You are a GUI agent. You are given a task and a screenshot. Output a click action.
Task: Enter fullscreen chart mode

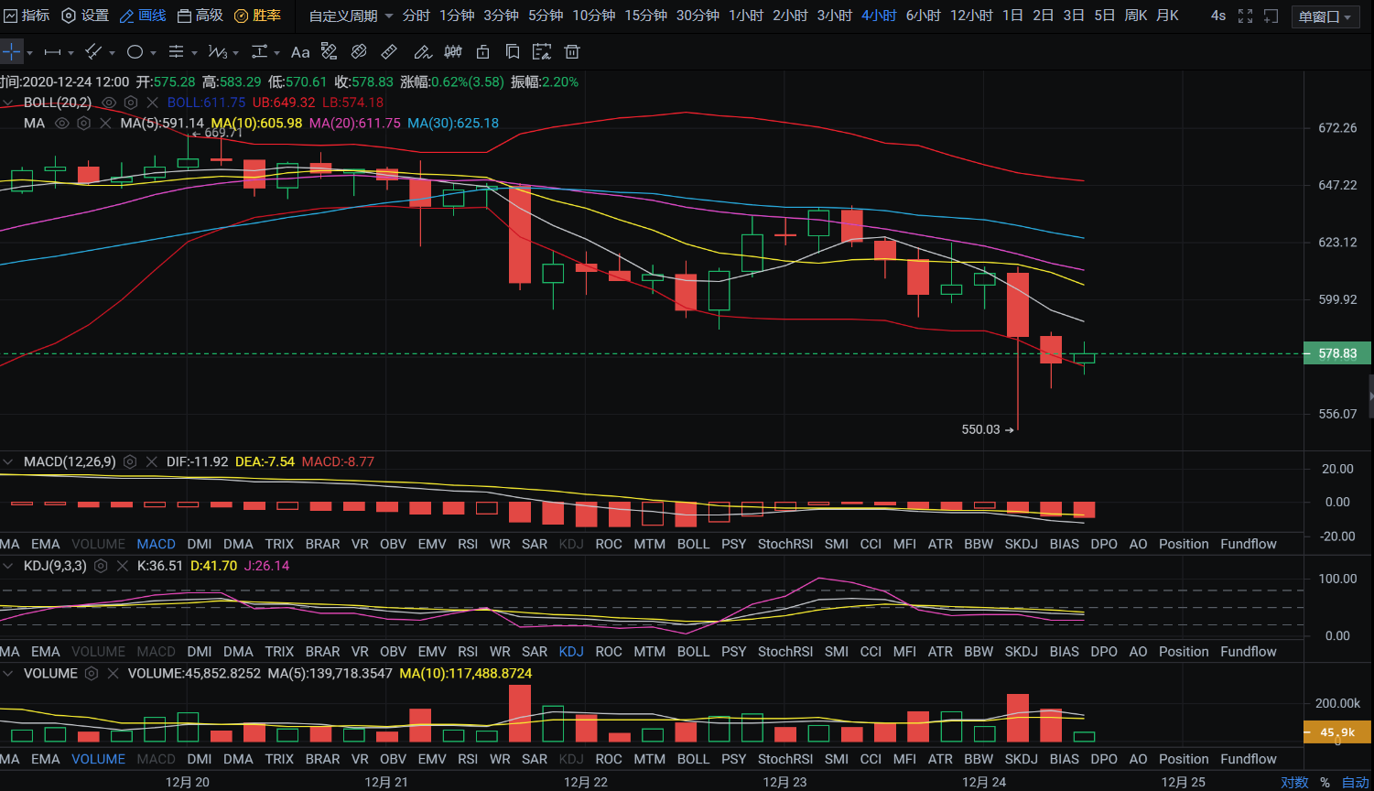coord(1245,16)
